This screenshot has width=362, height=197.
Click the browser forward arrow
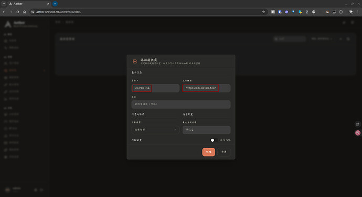point(11,12)
